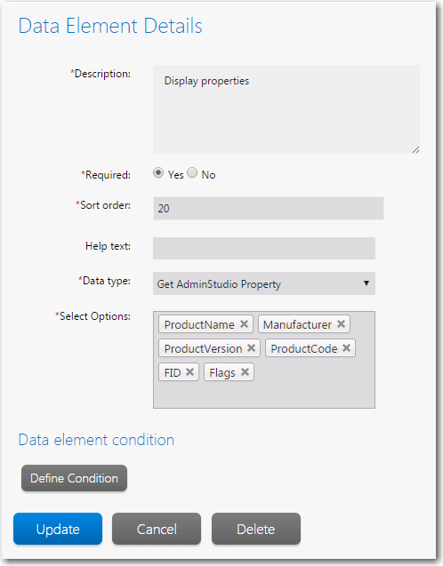Remove the ProductVersion tag
The image size is (443, 566).
tap(252, 348)
